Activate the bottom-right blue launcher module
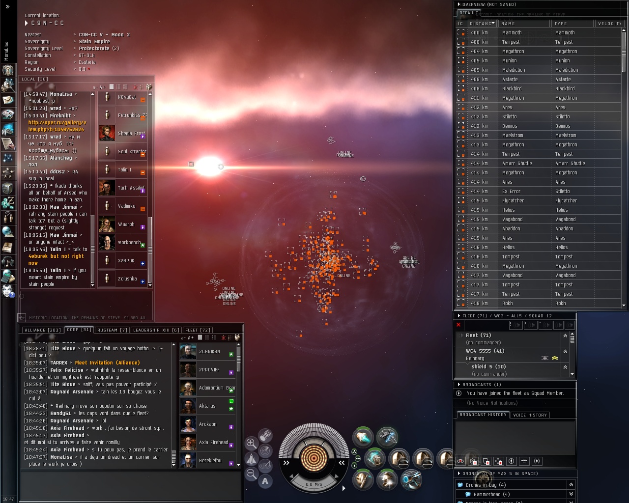Viewport: 629px width, 503px height. pos(411,479)
